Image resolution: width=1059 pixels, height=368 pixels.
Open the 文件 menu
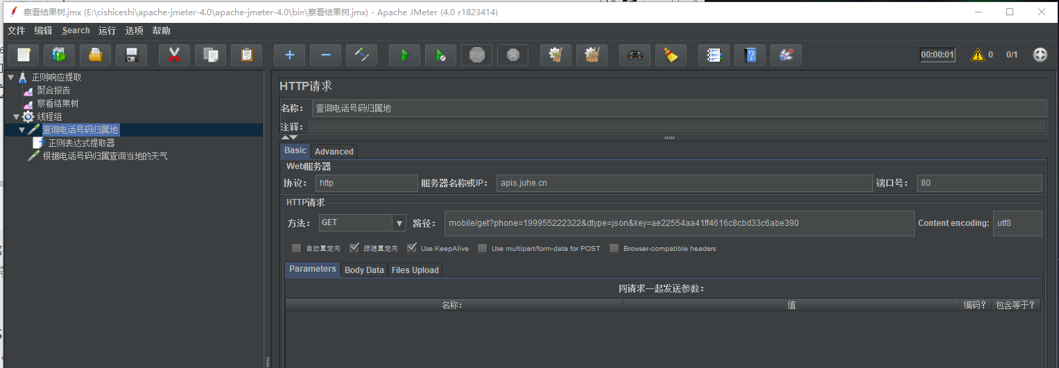16,30
